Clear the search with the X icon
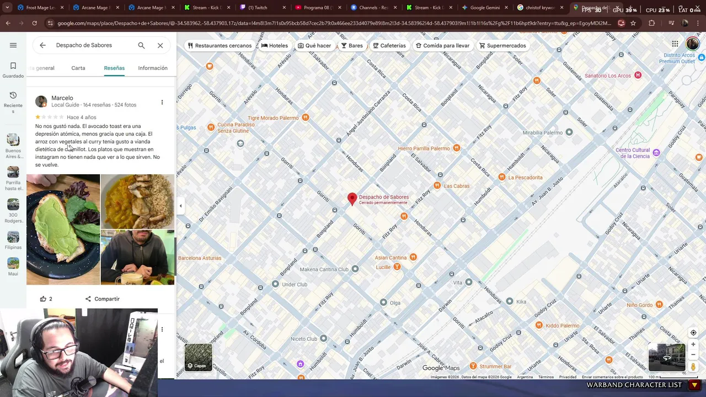This screenshot has width=706, height=397. point(160,45)
